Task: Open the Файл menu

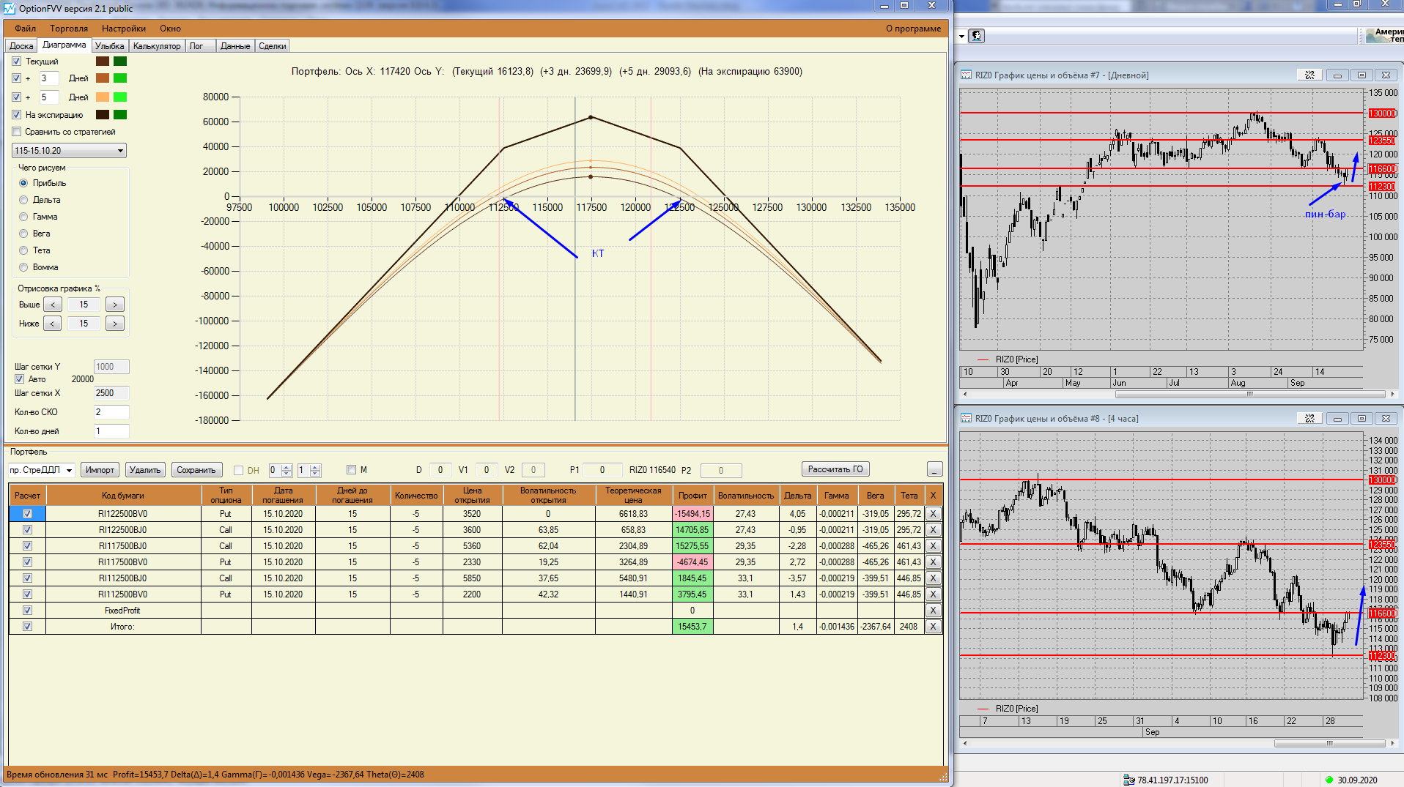Action: 25,29
